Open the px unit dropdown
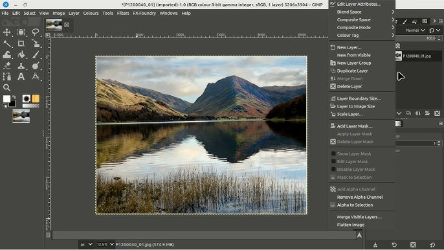 [86, 244]
